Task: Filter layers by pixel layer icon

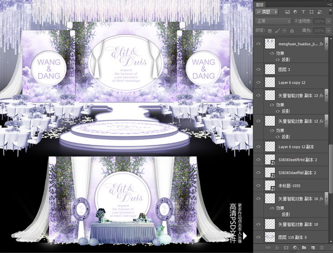Action: click(x=287, y=12)
